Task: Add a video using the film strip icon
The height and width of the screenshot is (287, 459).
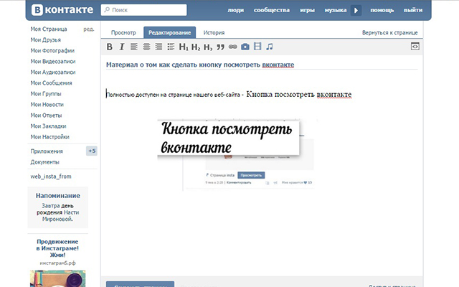Action: pyautogui.click(x=257, y=46)
